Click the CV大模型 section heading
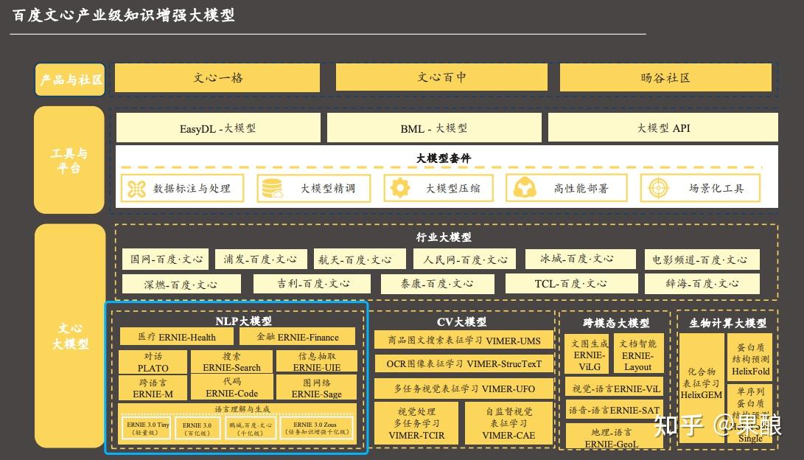Screen dimensions: 804x460 pyautogui.click(x=461, y=322)
